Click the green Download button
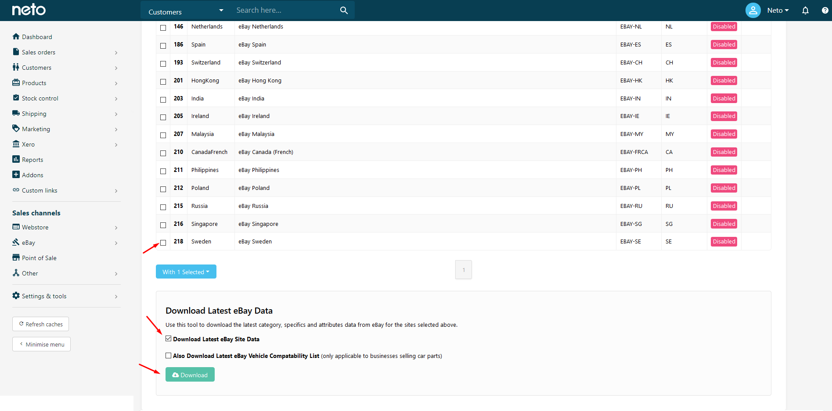The width and height of the screenshot is (832, 411). [190, 375]
